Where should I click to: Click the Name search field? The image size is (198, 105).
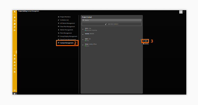(112, 20)
